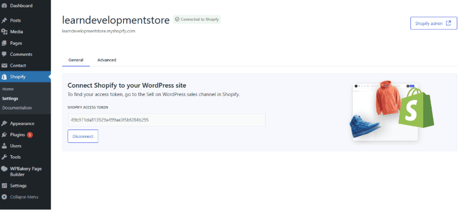464x211 pixels.
Task: Click the Dashboard gauge icon
Action: 4,6
